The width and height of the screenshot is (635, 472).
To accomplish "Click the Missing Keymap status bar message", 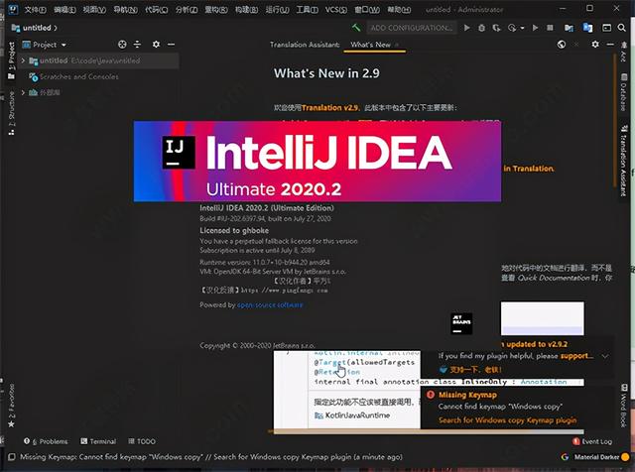I will [211, 457].
